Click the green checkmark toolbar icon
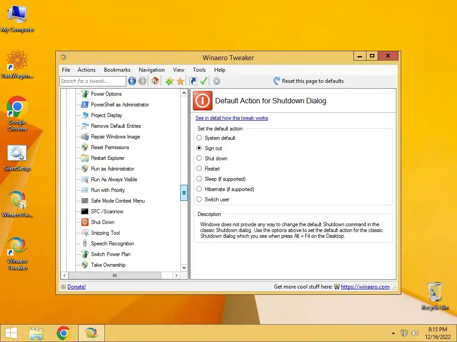The width and height of the screenshot is (457, 342). (x=204, y=81)
